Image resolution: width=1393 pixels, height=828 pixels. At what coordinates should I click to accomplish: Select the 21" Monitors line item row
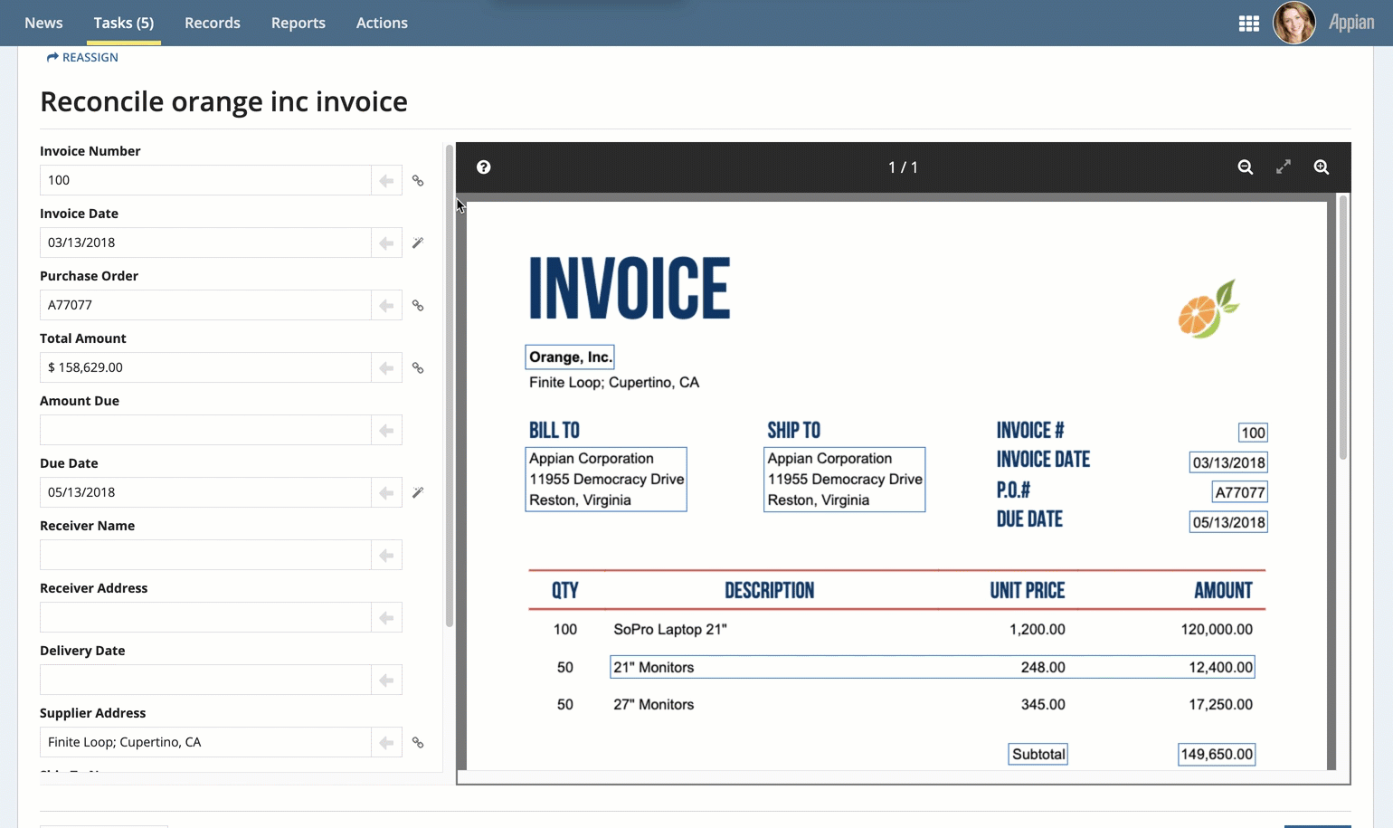[933, 667]
